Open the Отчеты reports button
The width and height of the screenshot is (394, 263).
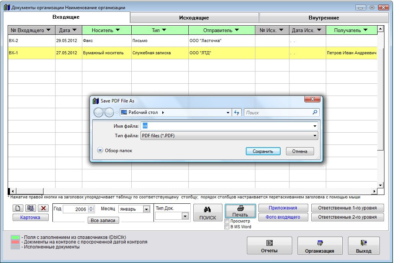pyautogui.click(x=269, y=245)
